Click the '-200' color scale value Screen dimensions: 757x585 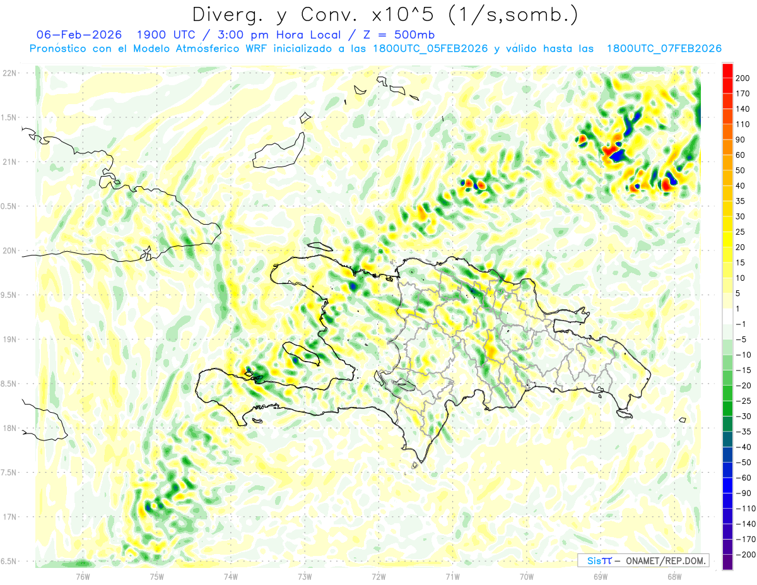pyautogui.click(x=745, y=555)
